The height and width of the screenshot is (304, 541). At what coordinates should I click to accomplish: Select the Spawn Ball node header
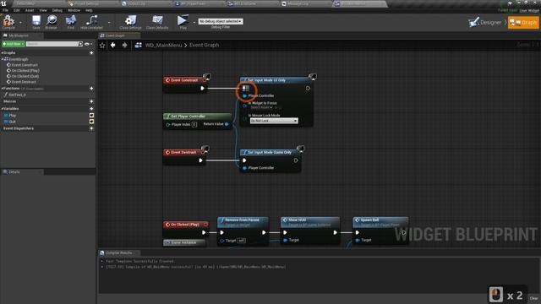tap(380, 221)
